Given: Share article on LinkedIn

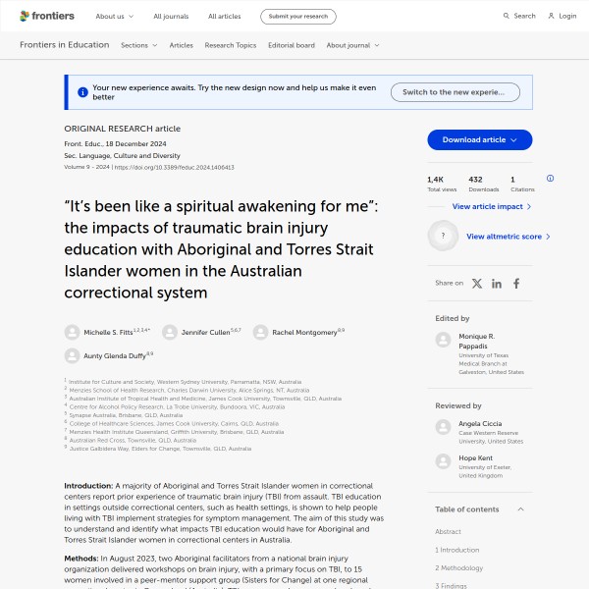Looking at the screenshot, I should [497, 283].
